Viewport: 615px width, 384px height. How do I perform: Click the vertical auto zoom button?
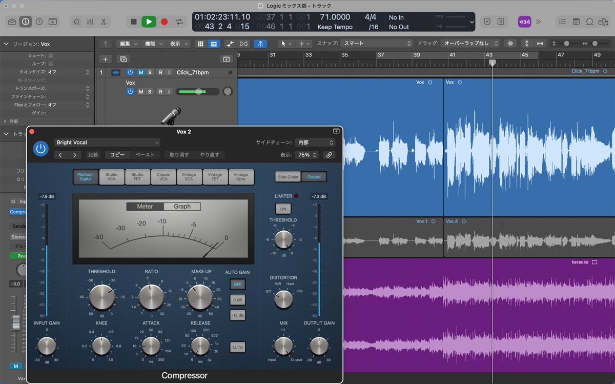point(528,44)
